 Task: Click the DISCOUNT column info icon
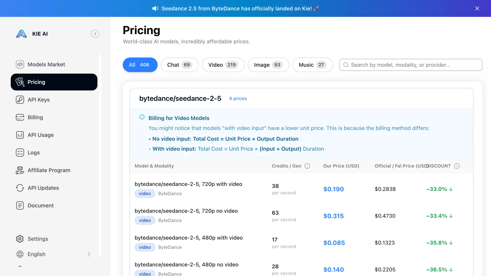point(457,166)
